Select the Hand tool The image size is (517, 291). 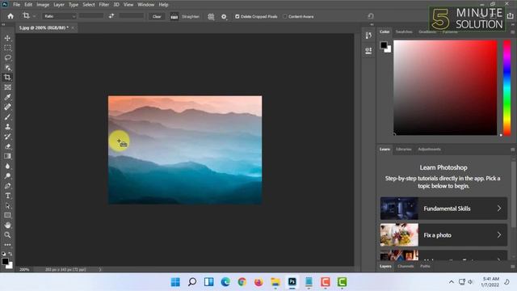point(7,225)
